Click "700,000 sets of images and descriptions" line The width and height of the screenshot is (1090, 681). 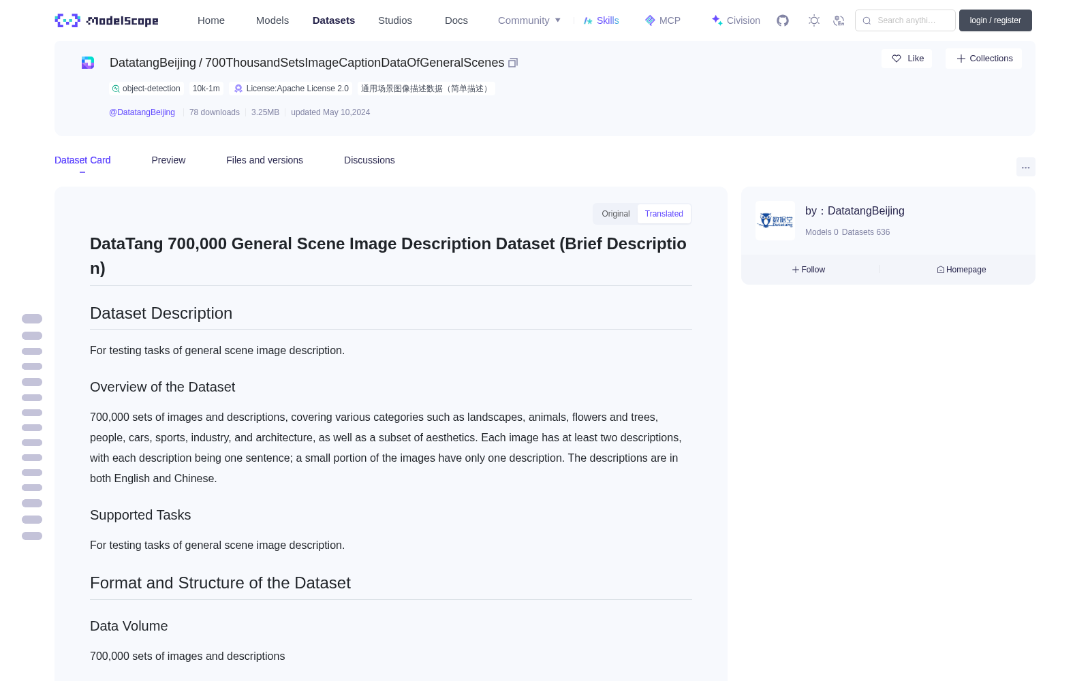[187, 656]
